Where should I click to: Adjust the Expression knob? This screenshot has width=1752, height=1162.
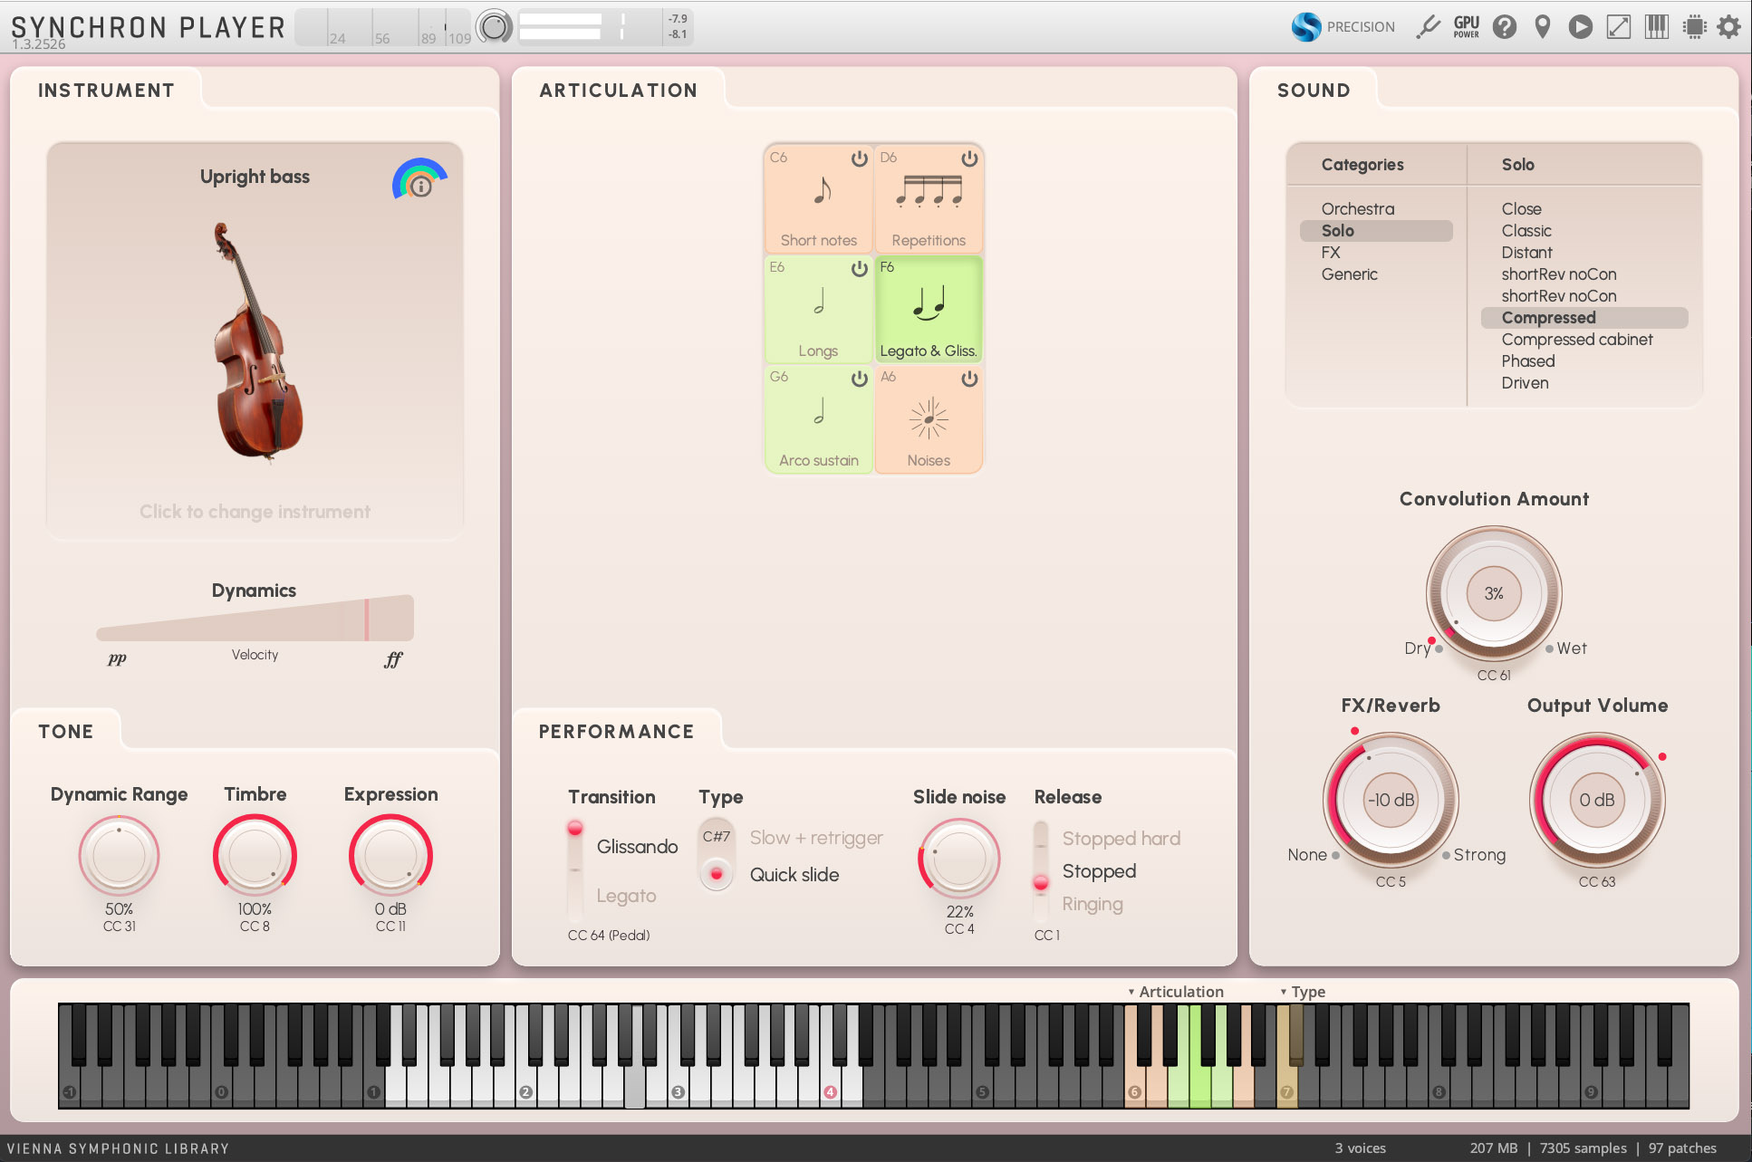[x=390, y=856]
